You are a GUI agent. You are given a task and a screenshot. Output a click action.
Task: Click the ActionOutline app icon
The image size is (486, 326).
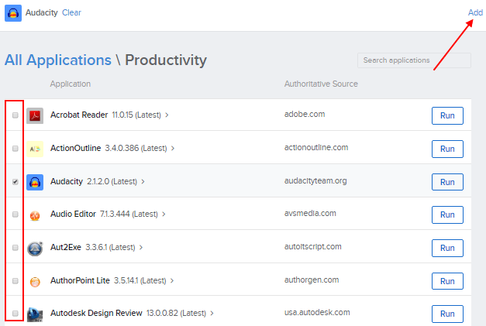click(35, 149)
